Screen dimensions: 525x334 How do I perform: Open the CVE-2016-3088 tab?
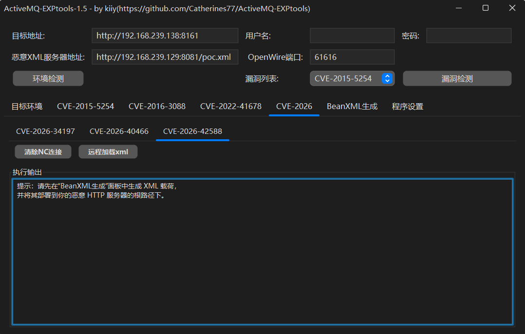[x=157, y=107]
